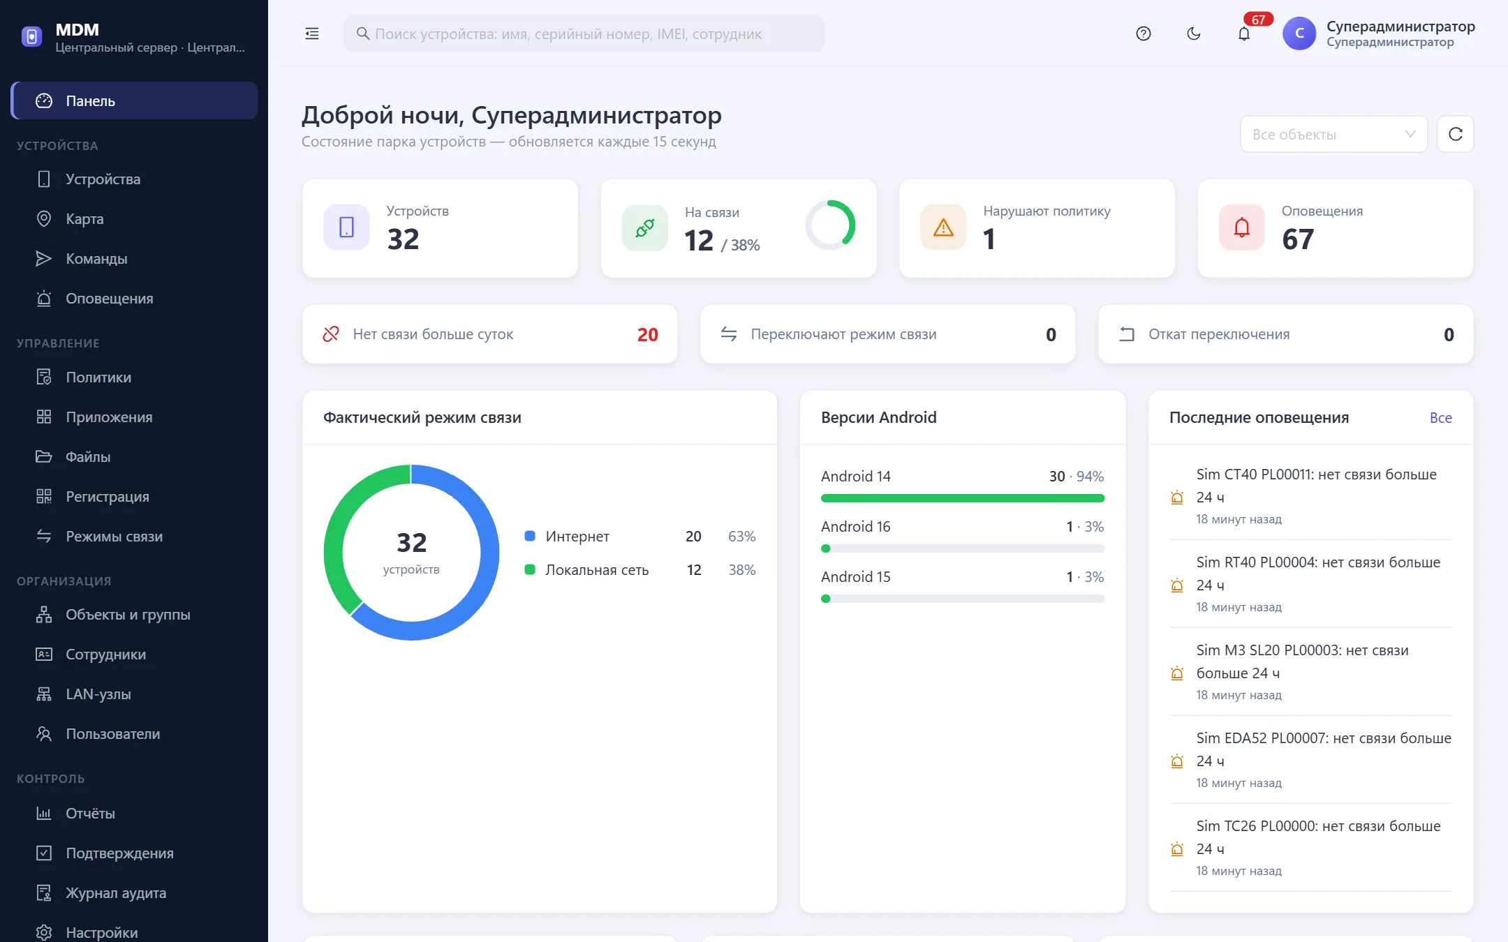The image size is (1508, 942).
Task: Click the Файлы folder icon
Action: (44, 457)
